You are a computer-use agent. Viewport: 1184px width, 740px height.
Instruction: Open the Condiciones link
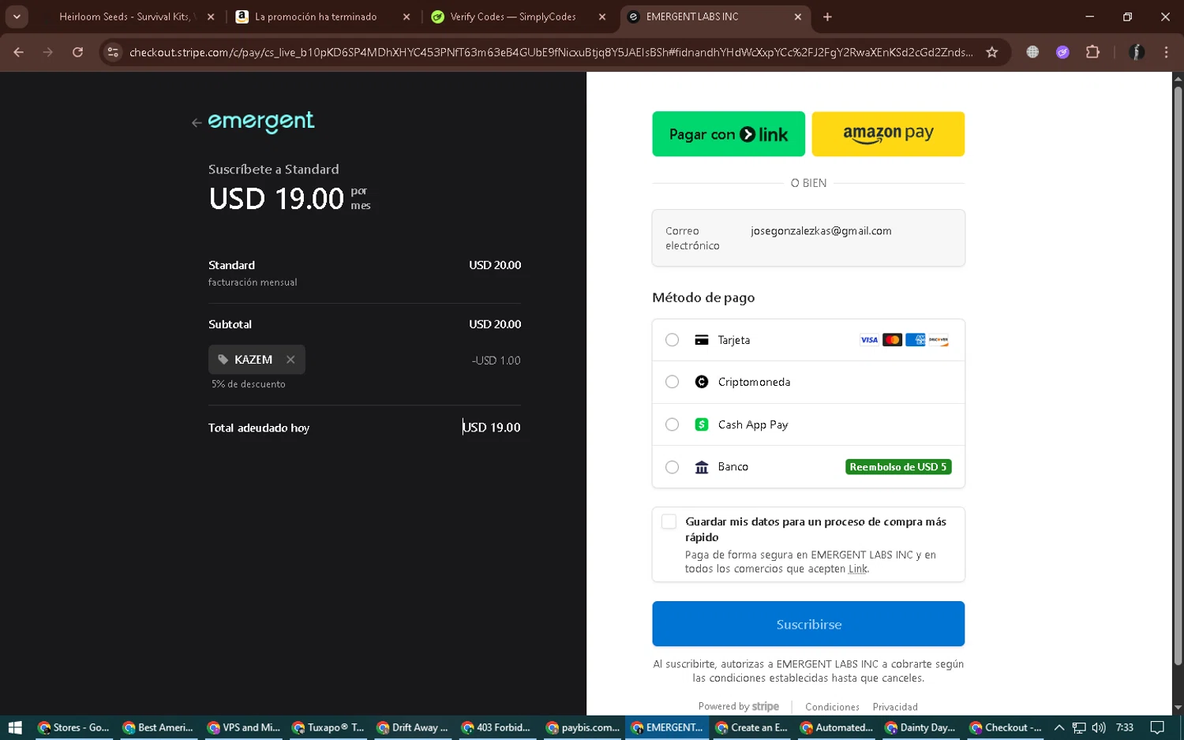[x=832, y=707]
